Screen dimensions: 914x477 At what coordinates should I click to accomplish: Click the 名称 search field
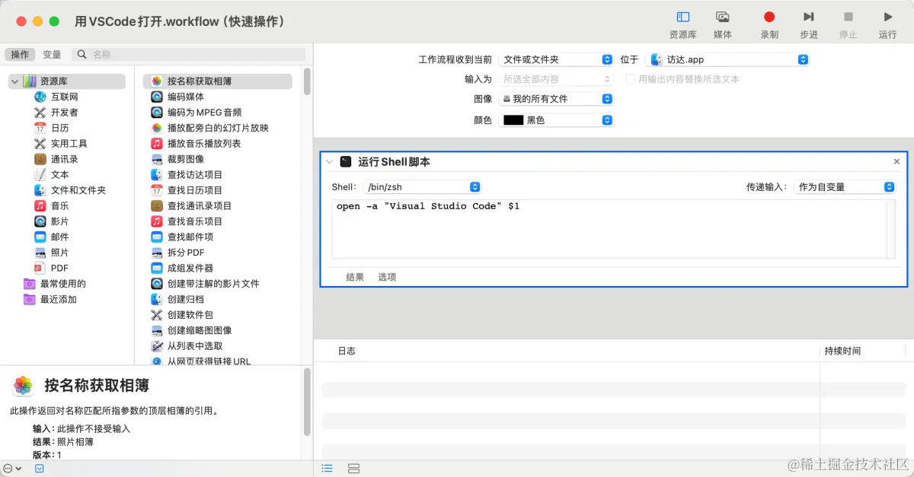coord(189,55)
